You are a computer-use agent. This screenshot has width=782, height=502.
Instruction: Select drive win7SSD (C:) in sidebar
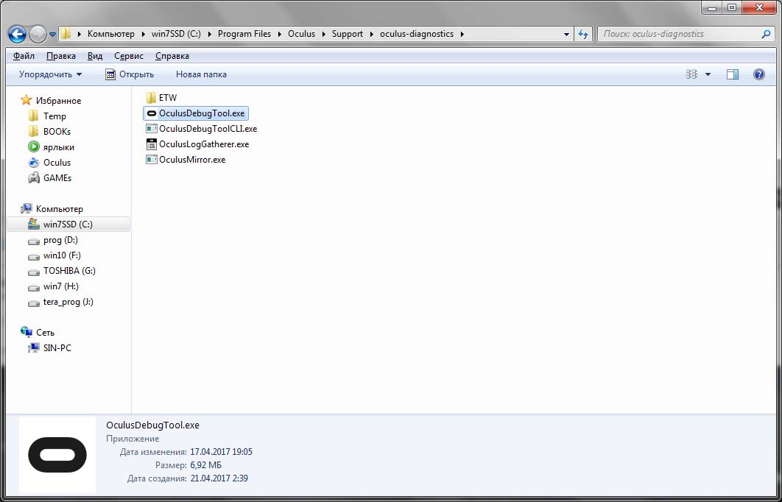click(x=68, y=225)
